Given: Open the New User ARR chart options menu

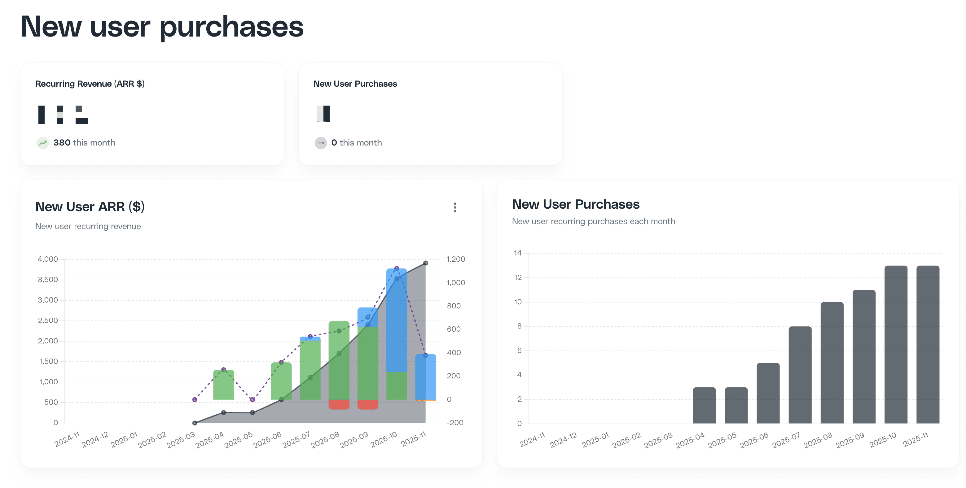Looking at the screenshot, I should pyautogui.click(x=455, y=207).
